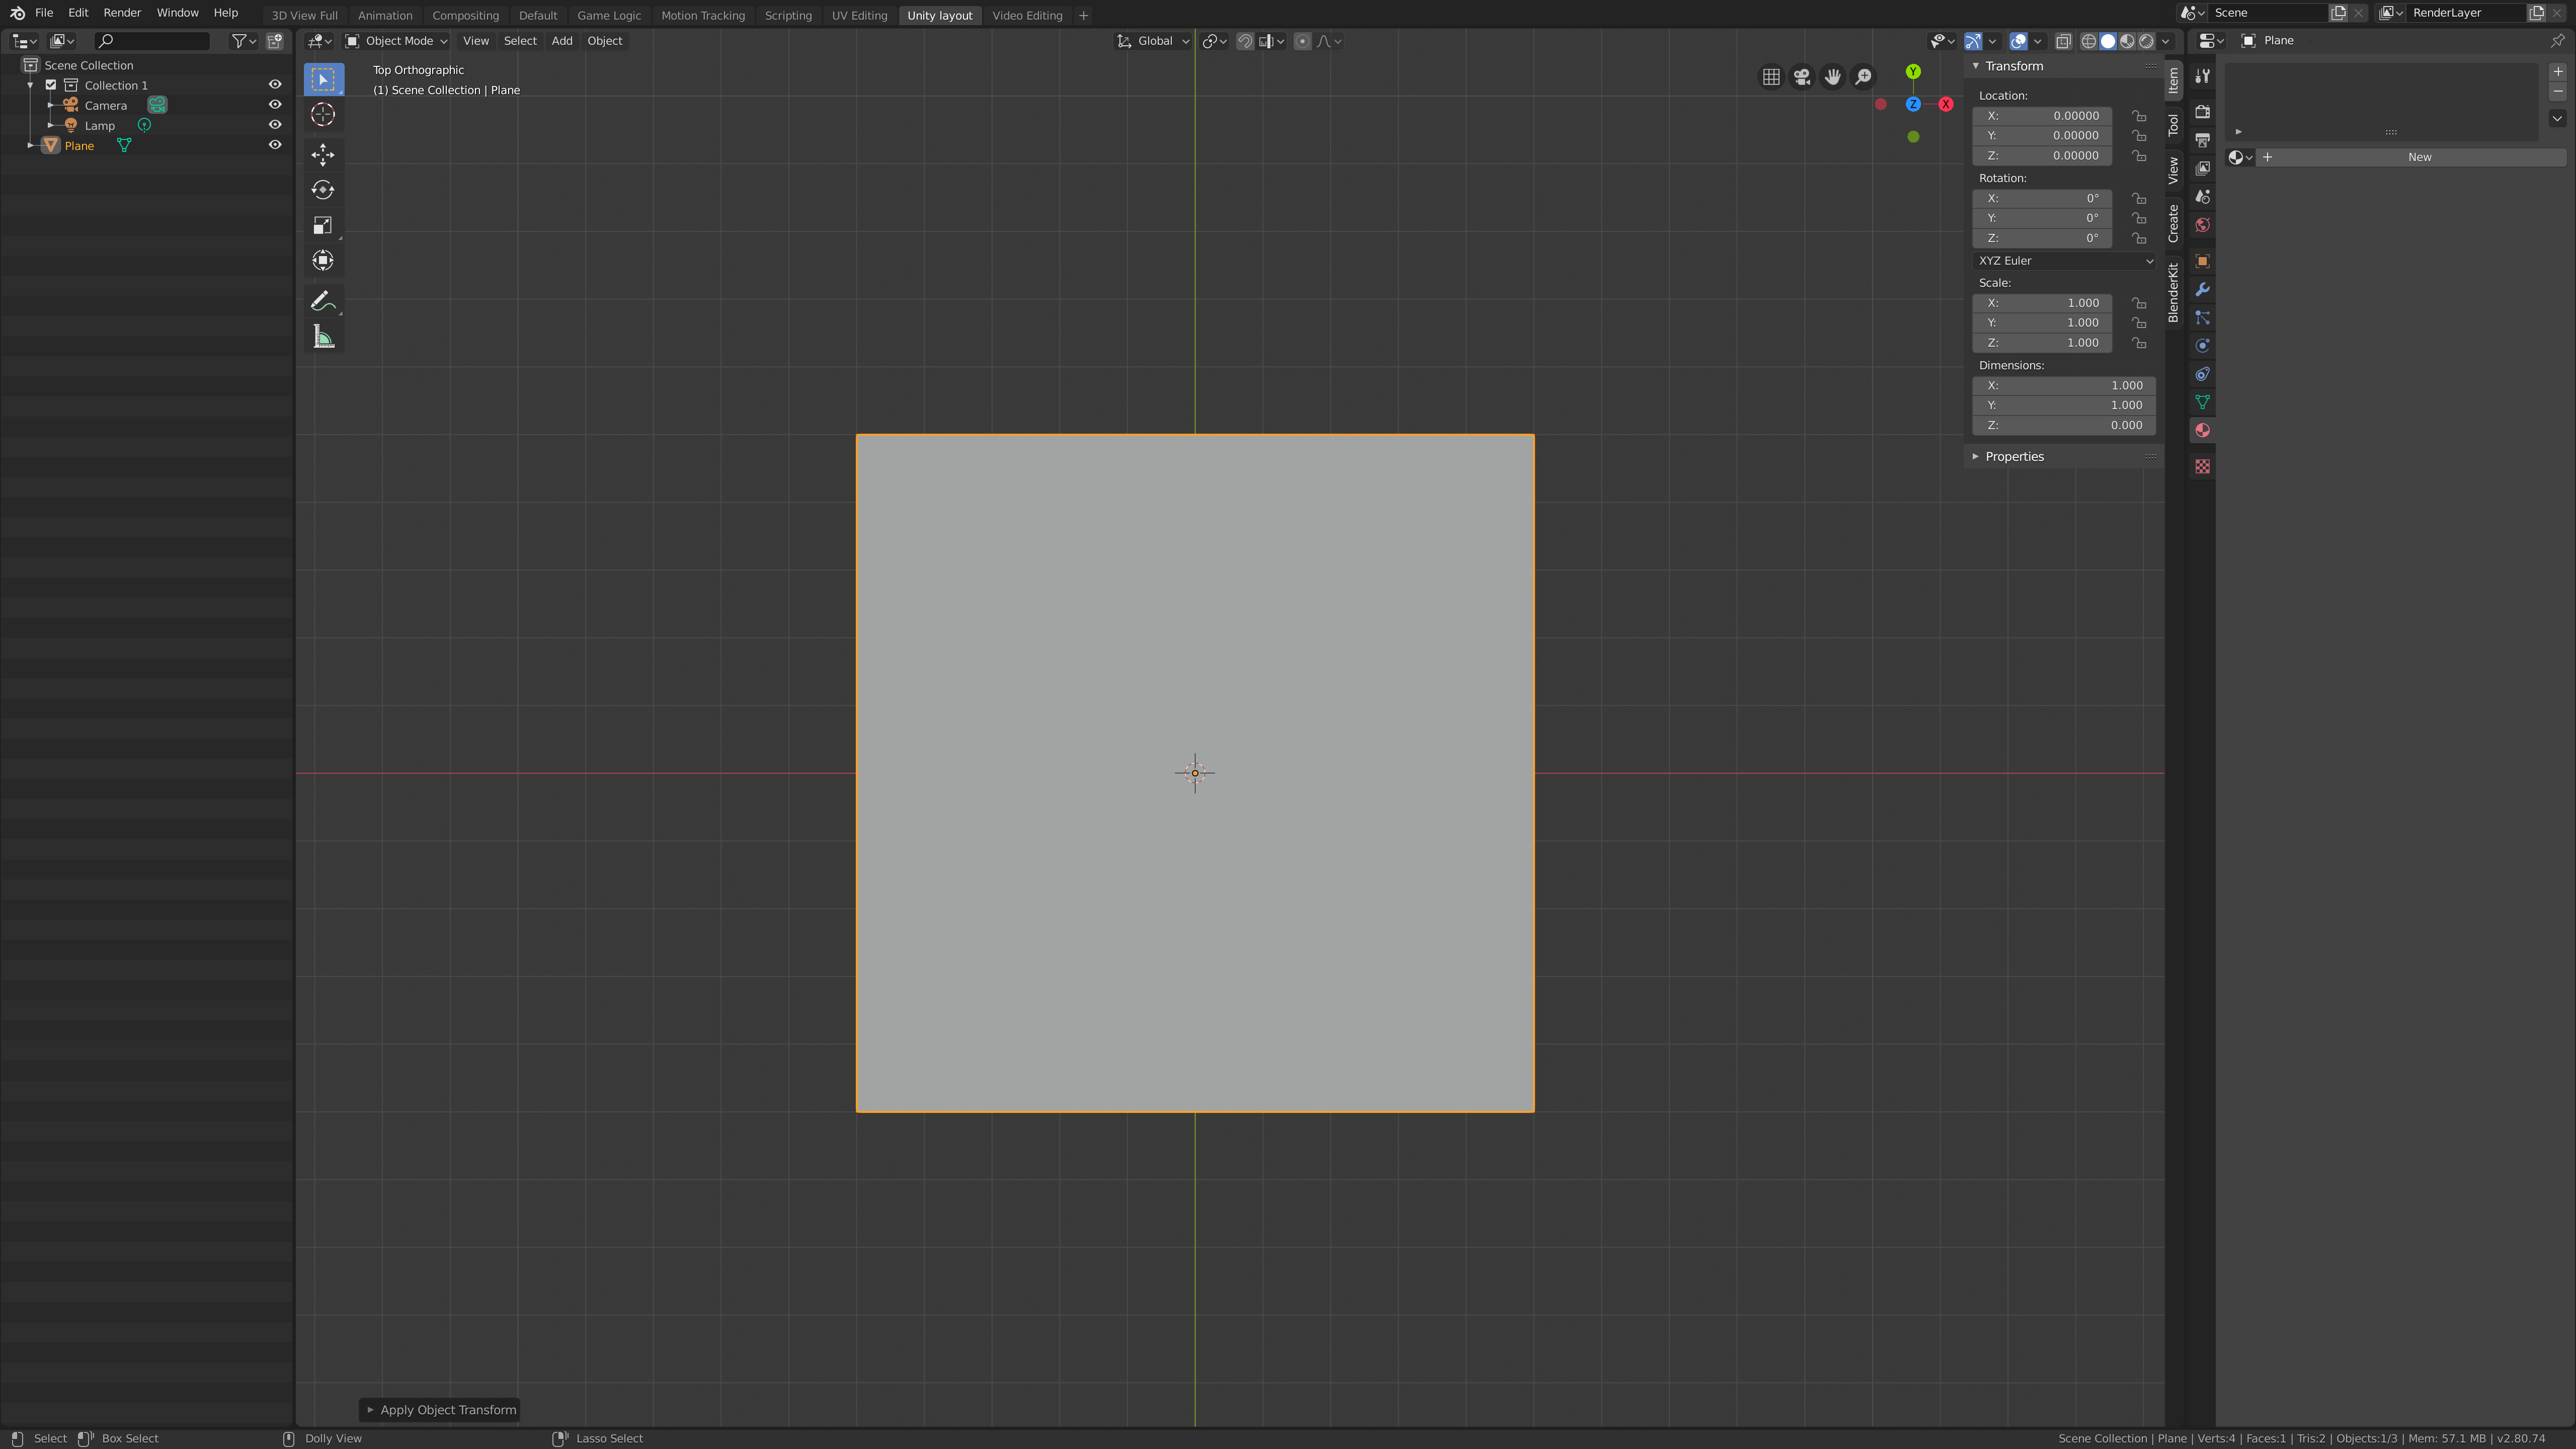Open Texture properties checker tab

point(2203,466)
